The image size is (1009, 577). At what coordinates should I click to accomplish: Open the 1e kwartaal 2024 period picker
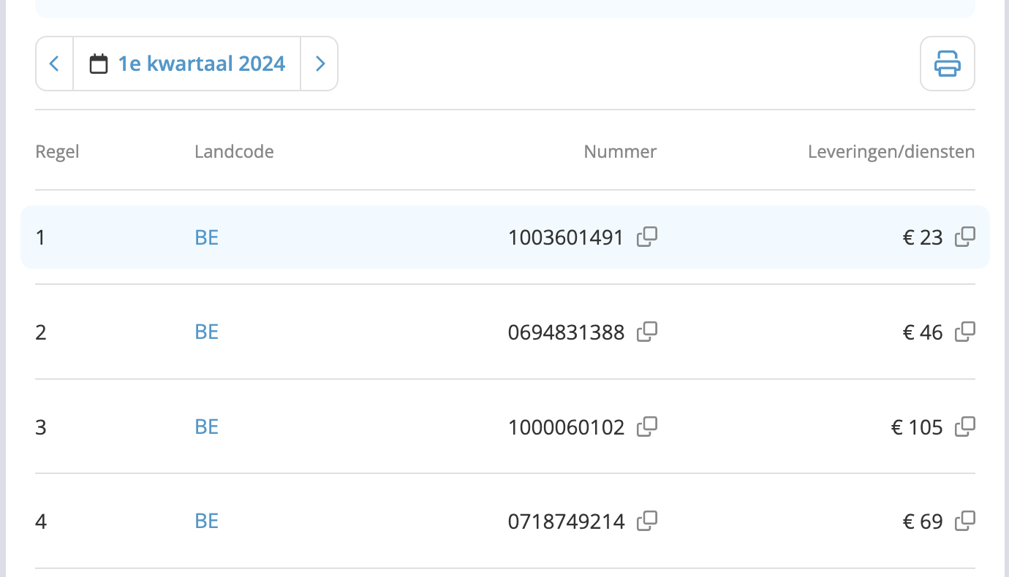point(201,64)
